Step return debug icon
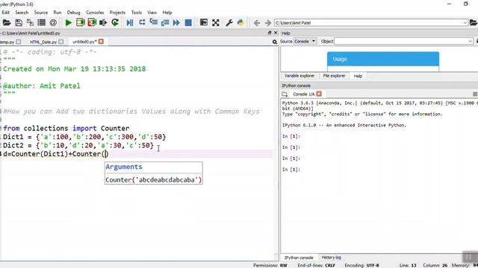 [x=165, y=22]
